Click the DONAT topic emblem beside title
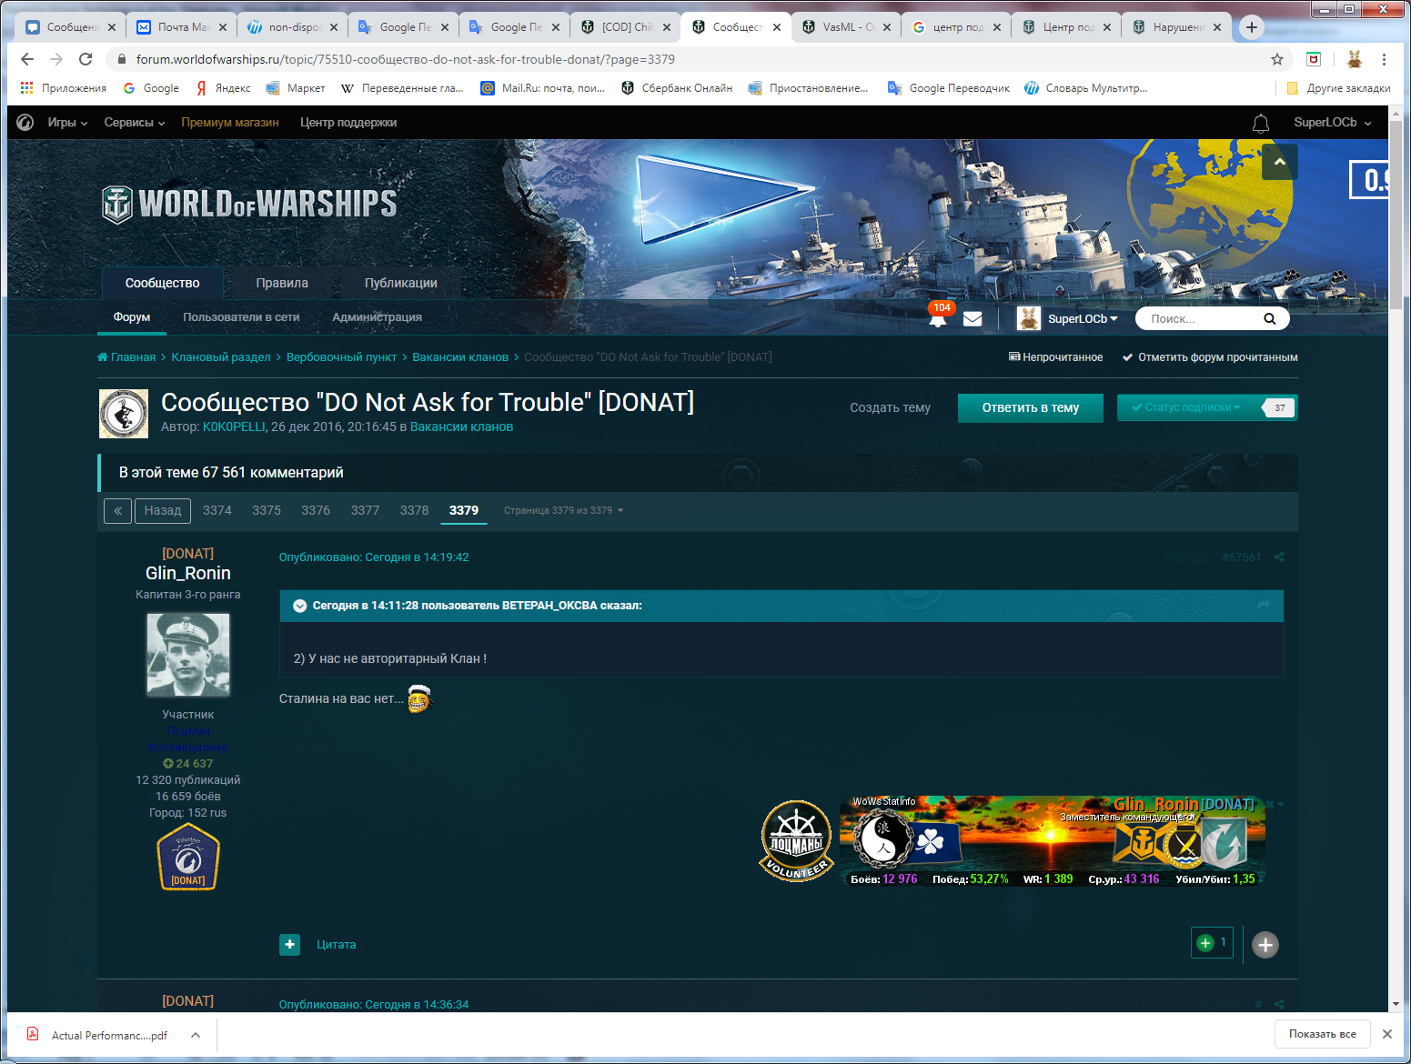 124,414
